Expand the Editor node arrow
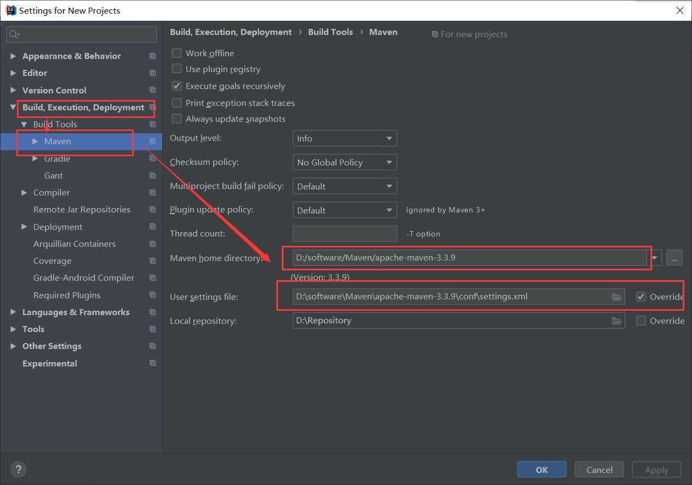 point(13,73)
